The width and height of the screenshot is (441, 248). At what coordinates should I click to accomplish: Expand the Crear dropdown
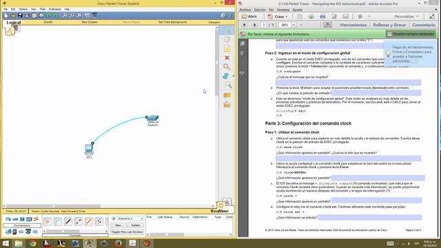click(x=278, y=17)
